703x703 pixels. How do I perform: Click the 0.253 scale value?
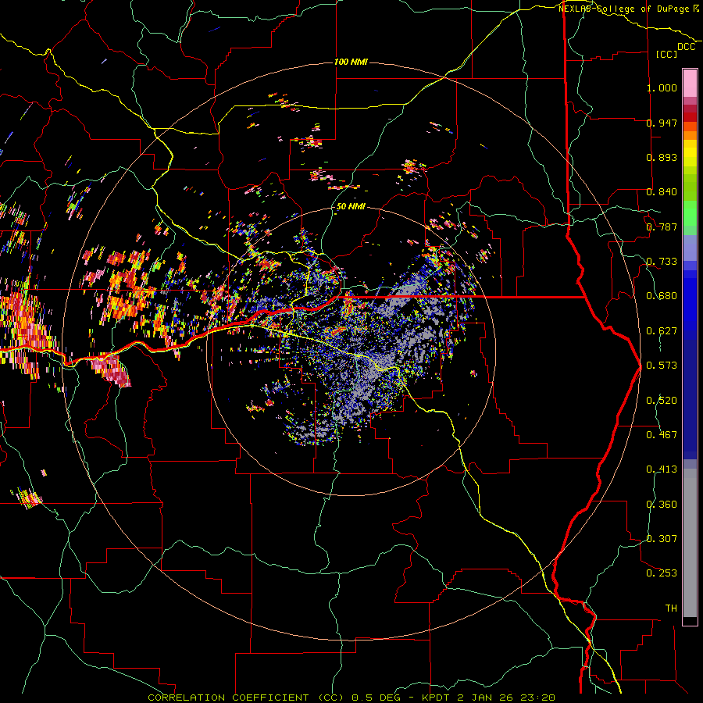click(662, 573)
